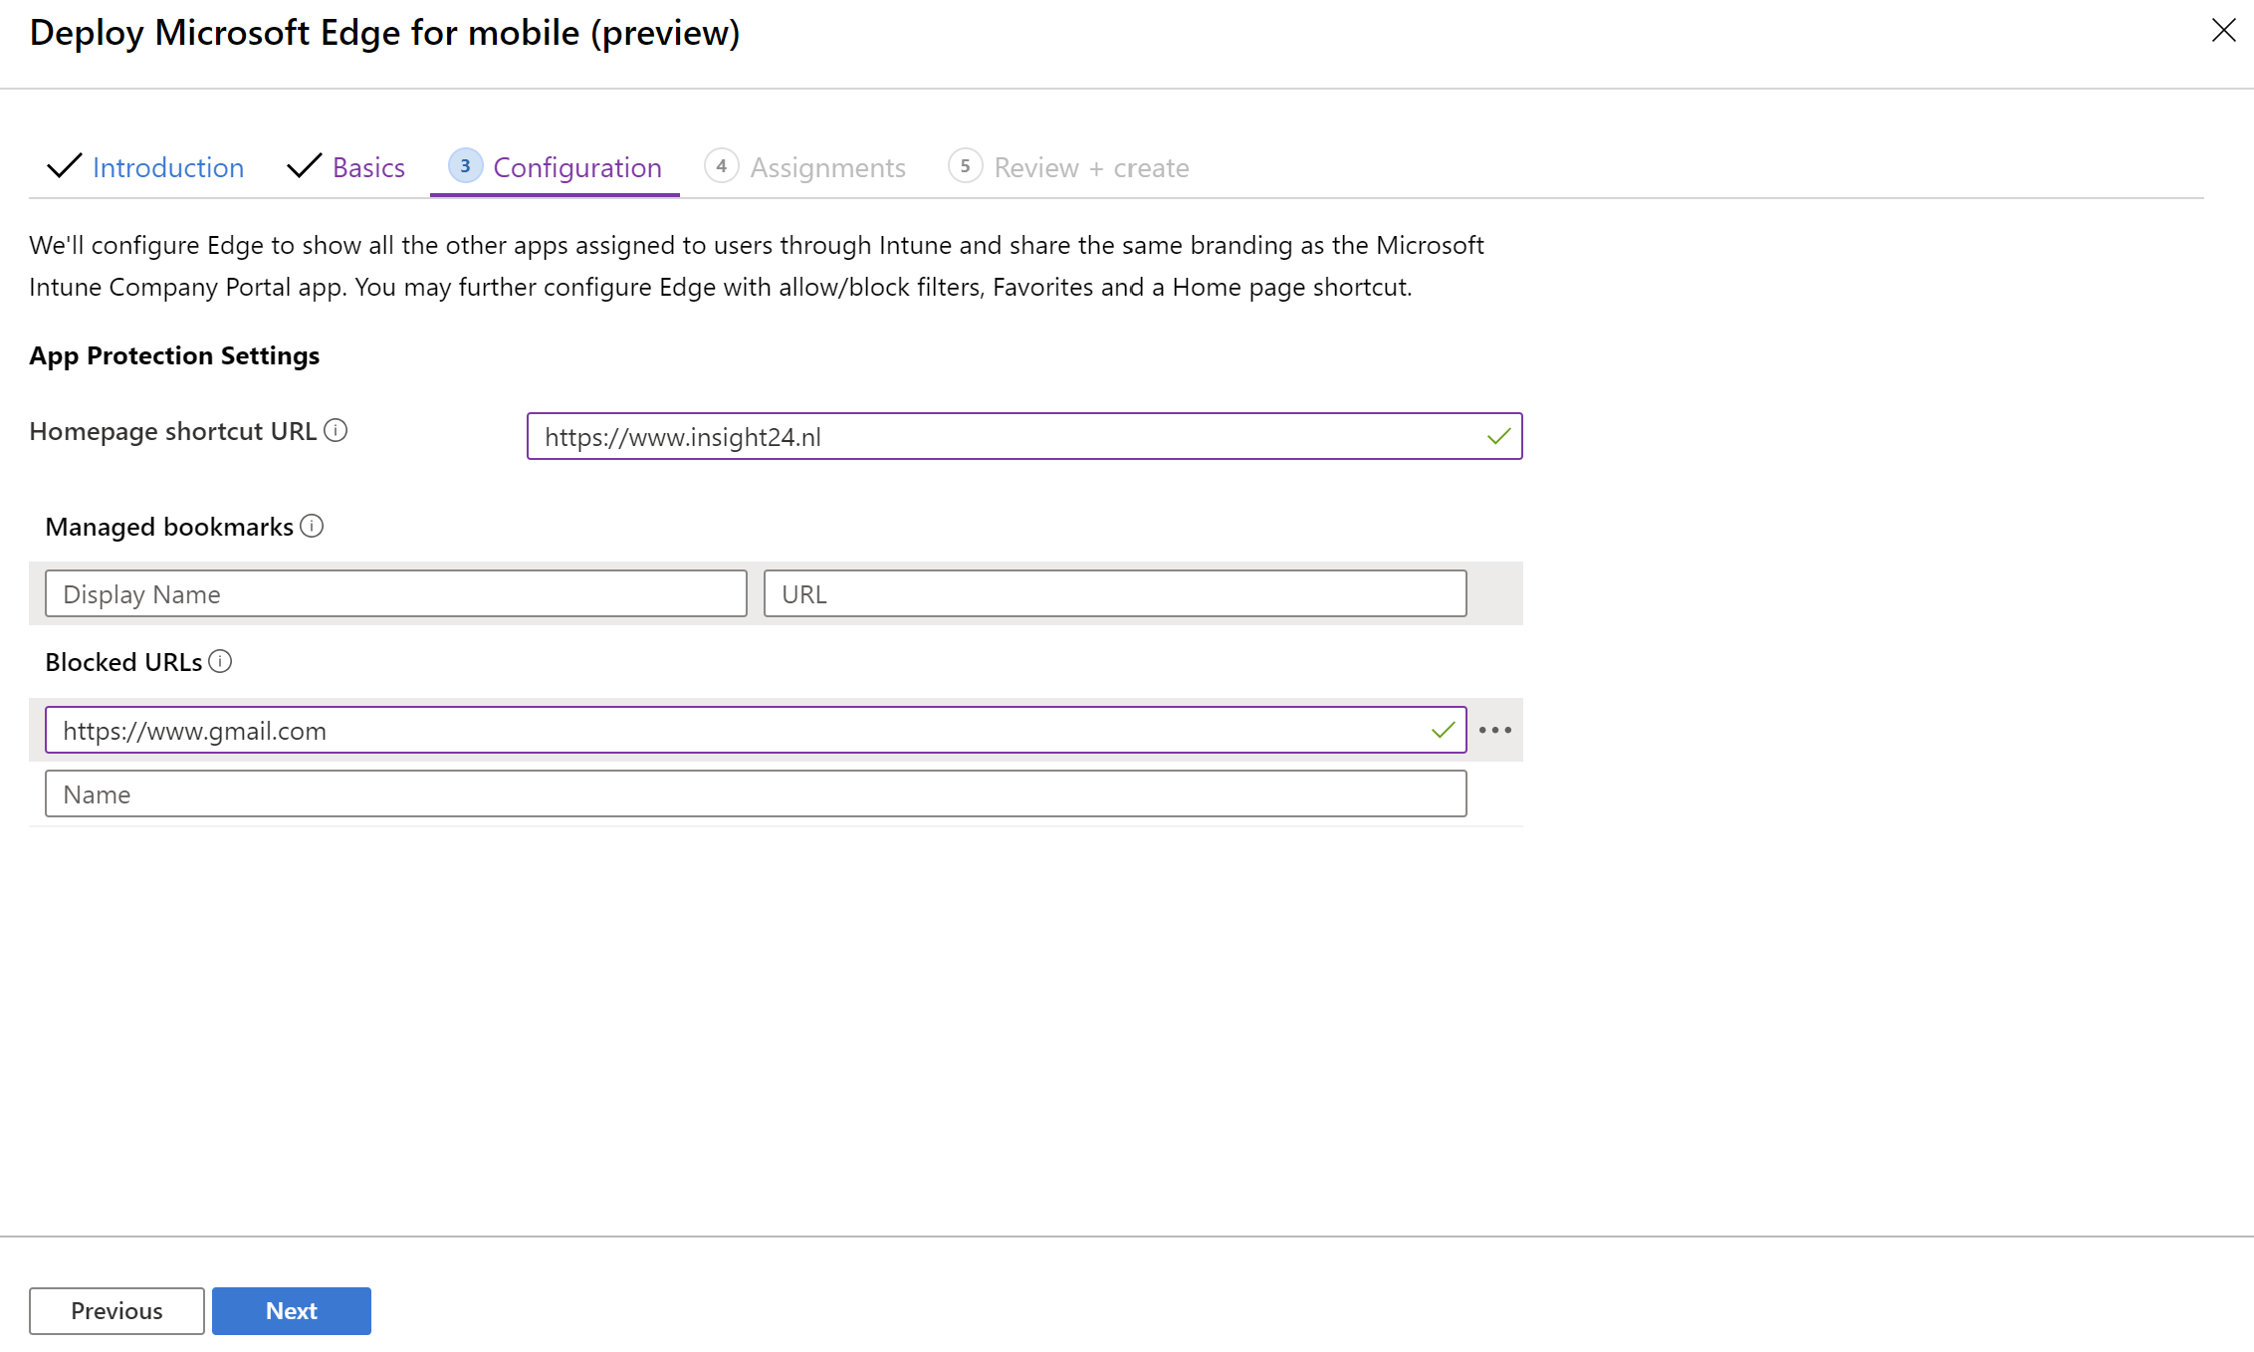This screenshot has width=2254, height=1352.
Task: Go back to the Introduction tab
Action: [167, 167]
